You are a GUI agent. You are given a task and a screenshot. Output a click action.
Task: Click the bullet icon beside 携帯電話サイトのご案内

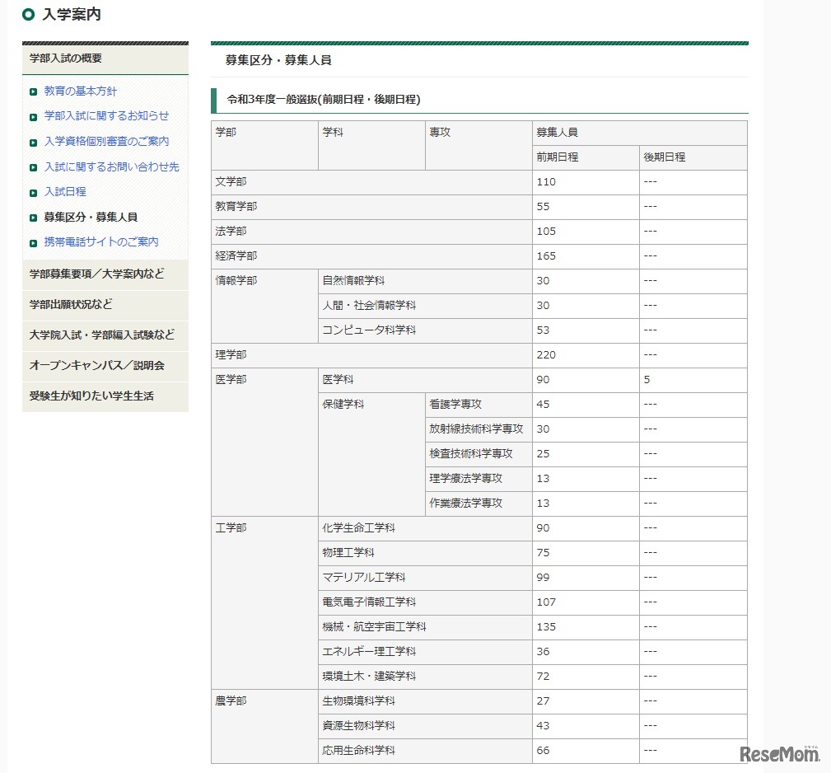(34, 242)
